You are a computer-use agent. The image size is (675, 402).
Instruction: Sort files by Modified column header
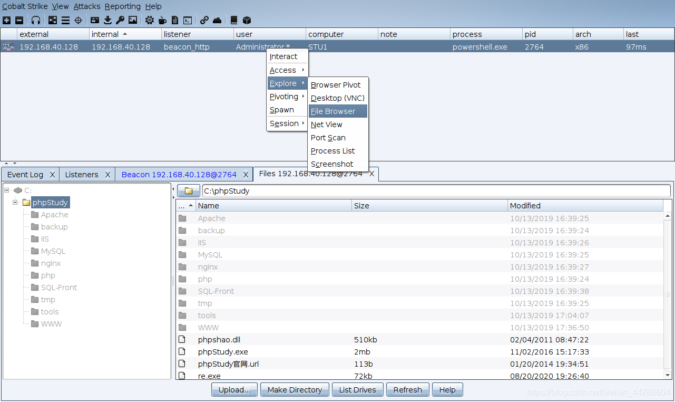tap(585, 206)
